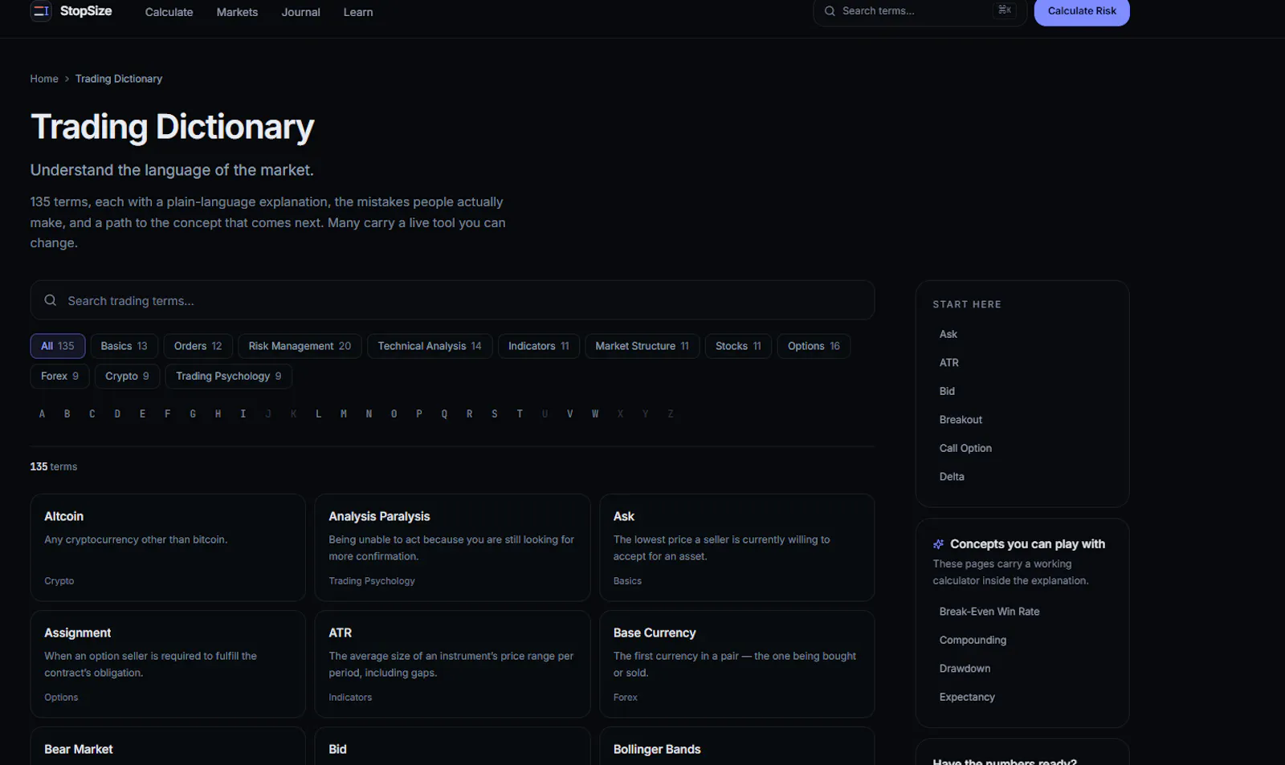
Task: Jump to letter W terms
Action: [x=595, y=414]
